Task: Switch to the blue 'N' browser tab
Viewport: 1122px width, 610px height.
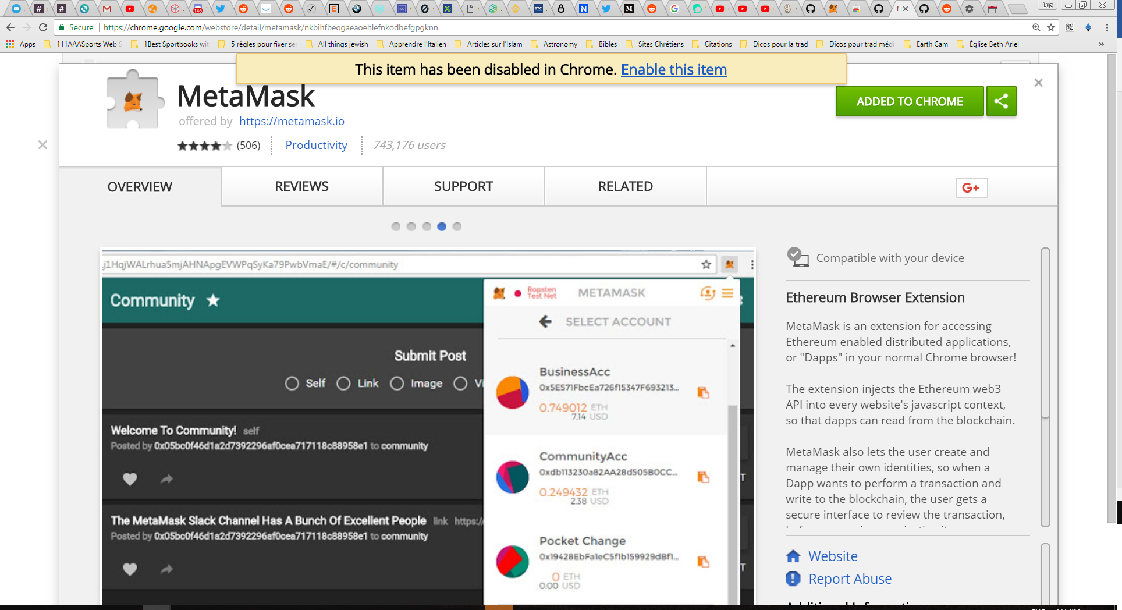Action: [x=584, y=8]
